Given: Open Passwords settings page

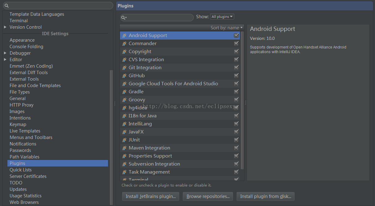Looking at the screenshot, I should pyautogui.click(x=20, y=150).
